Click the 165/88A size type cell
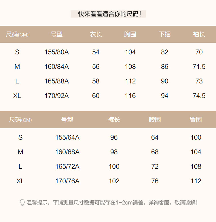The height and width of the screenshot is (222, 216). (56, 81)
